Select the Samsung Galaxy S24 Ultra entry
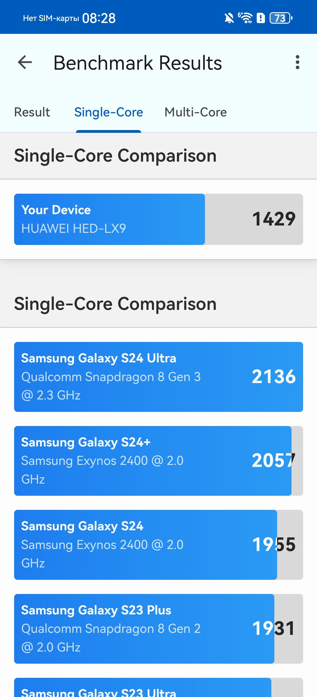The height and width of the screenshot is (697, 317). [159, 377]
